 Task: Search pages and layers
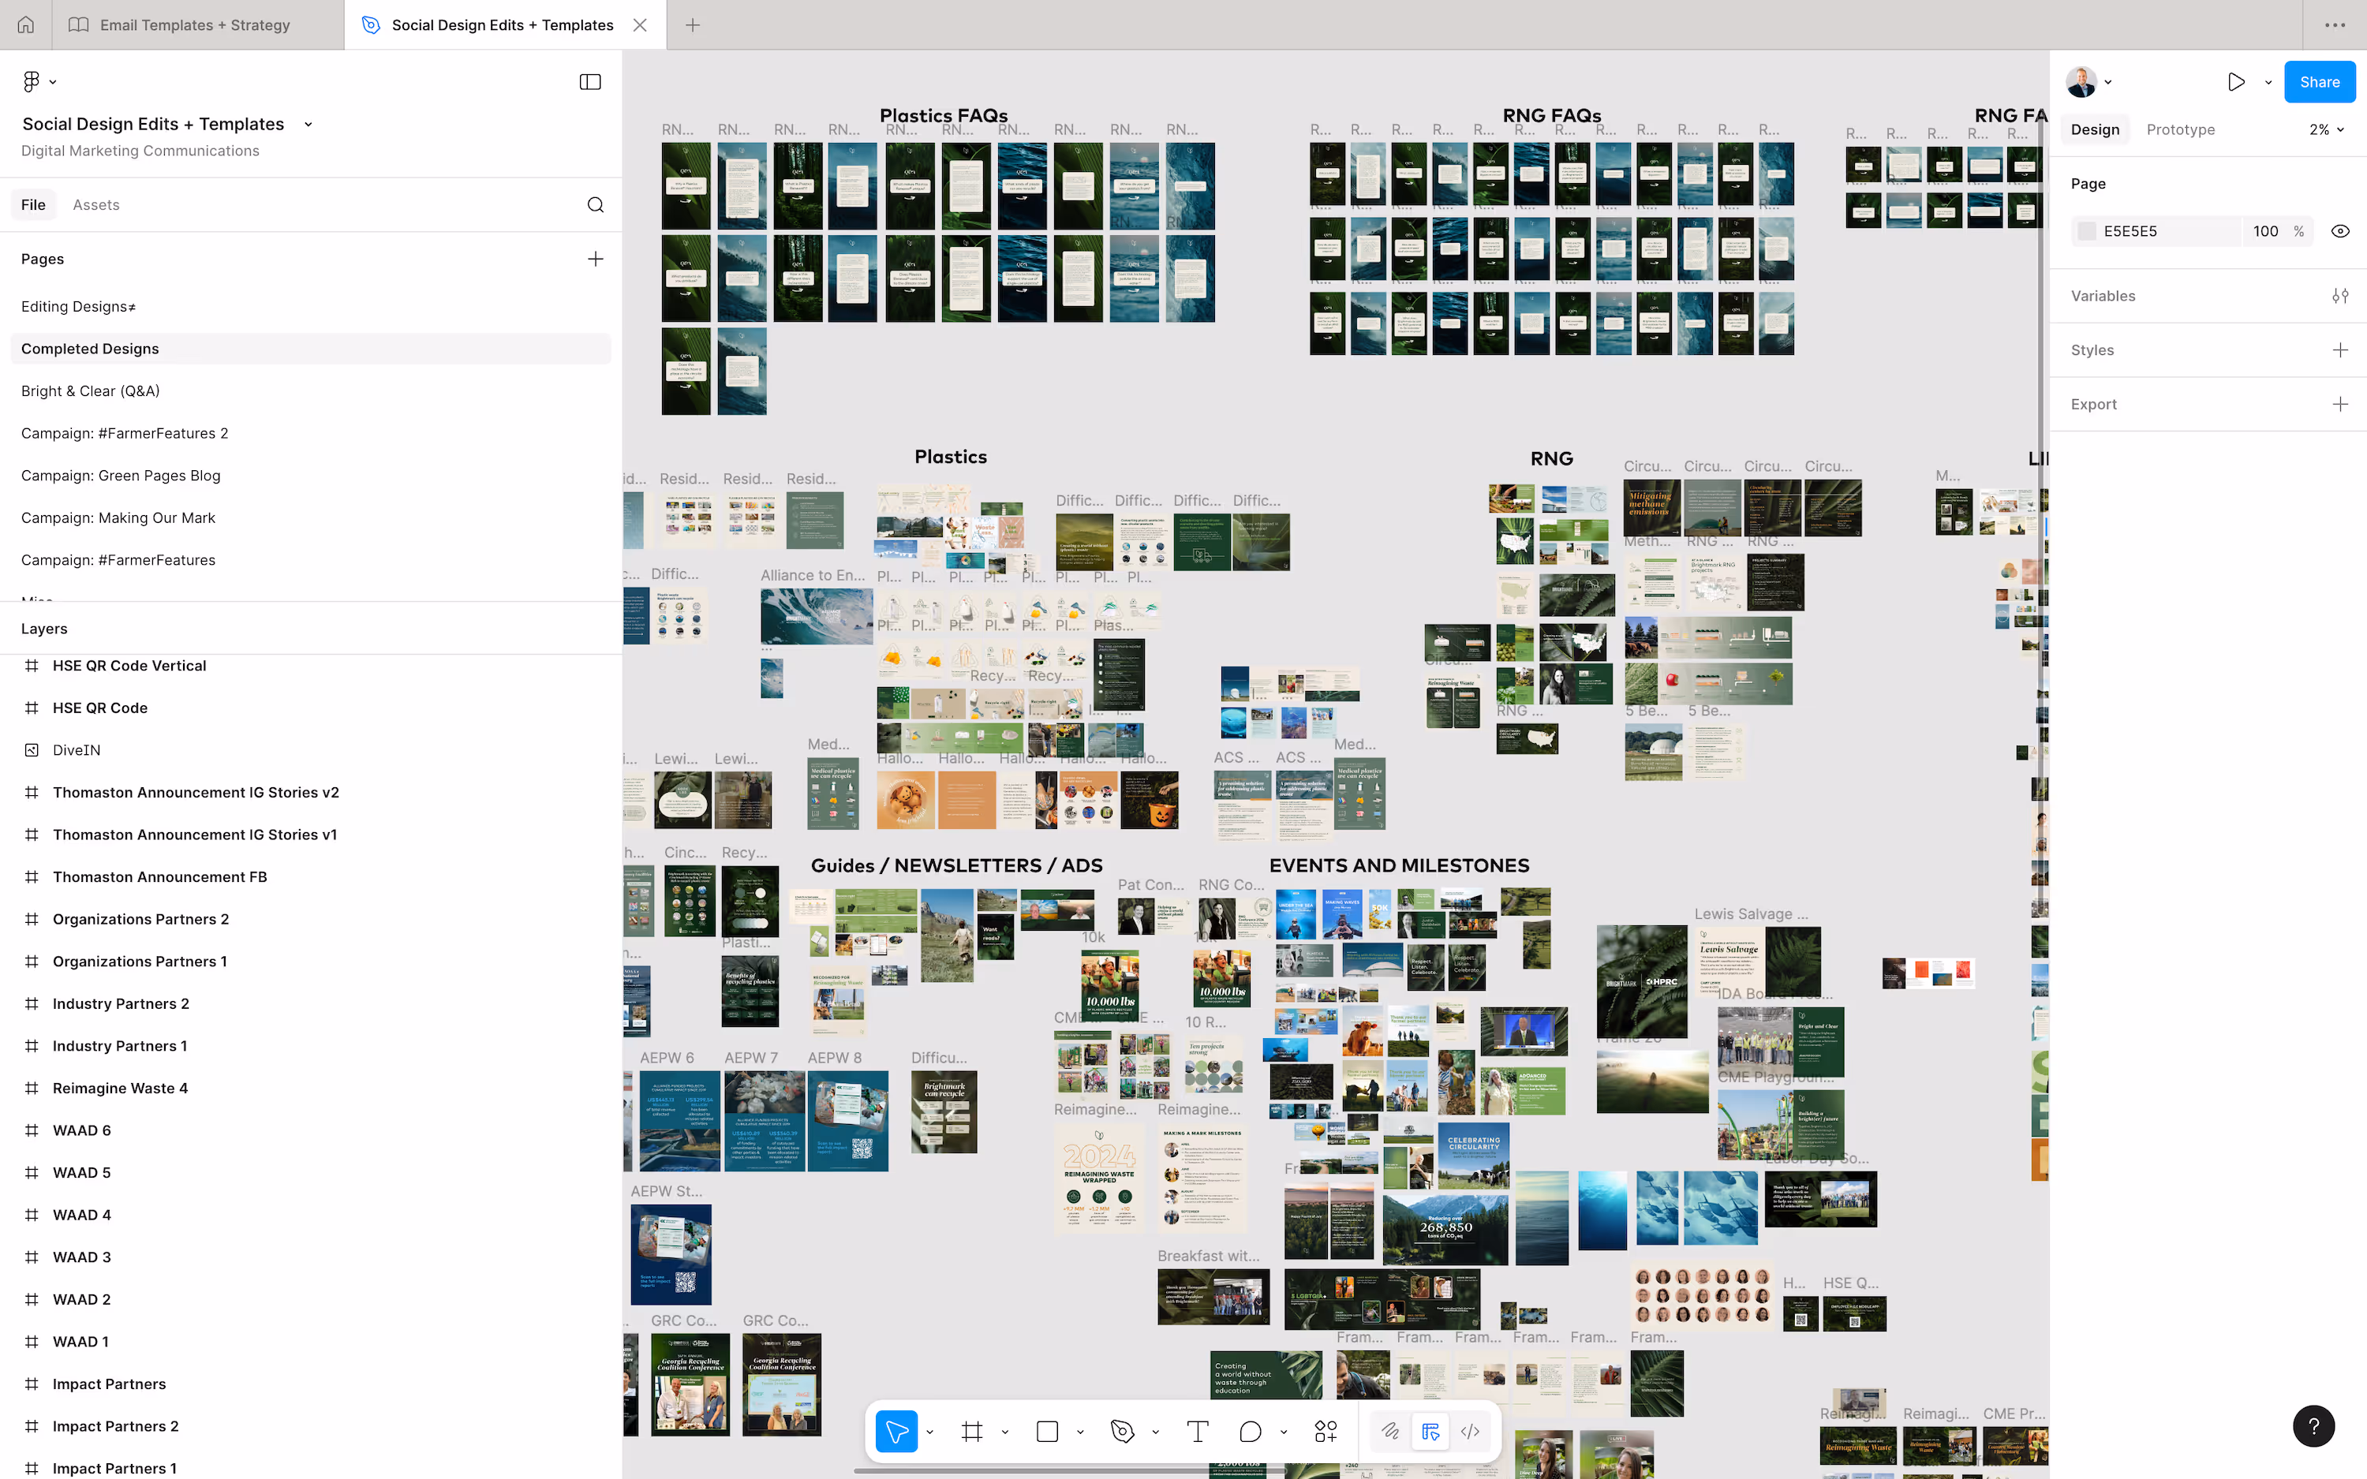point(595,204)
